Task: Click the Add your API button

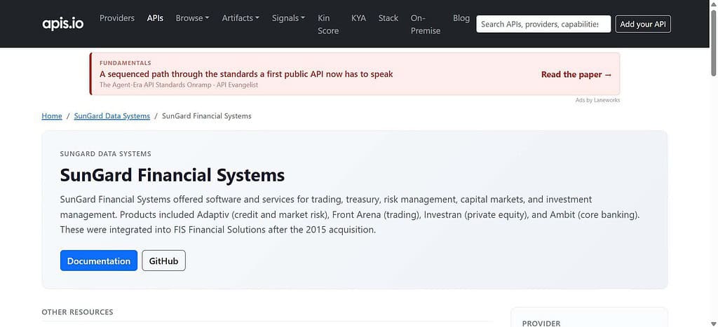Action: [x=643, y=25]
